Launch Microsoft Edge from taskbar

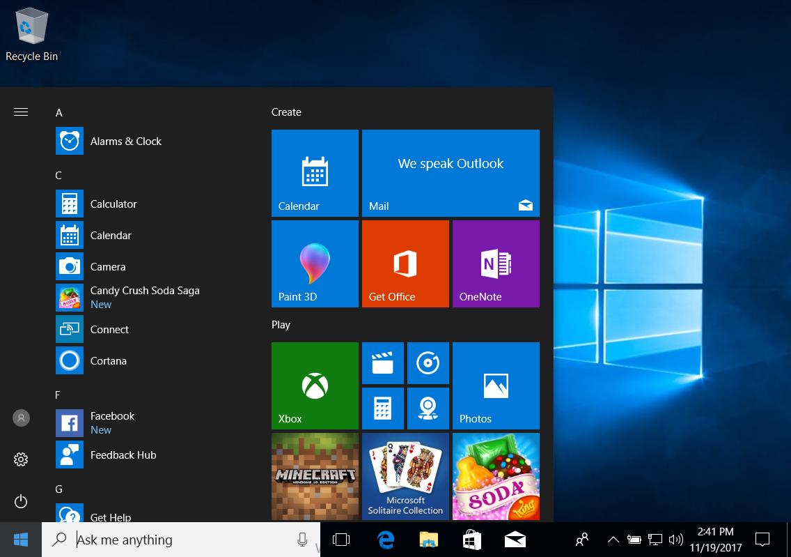pyautogui.click(x=386, y=540)
